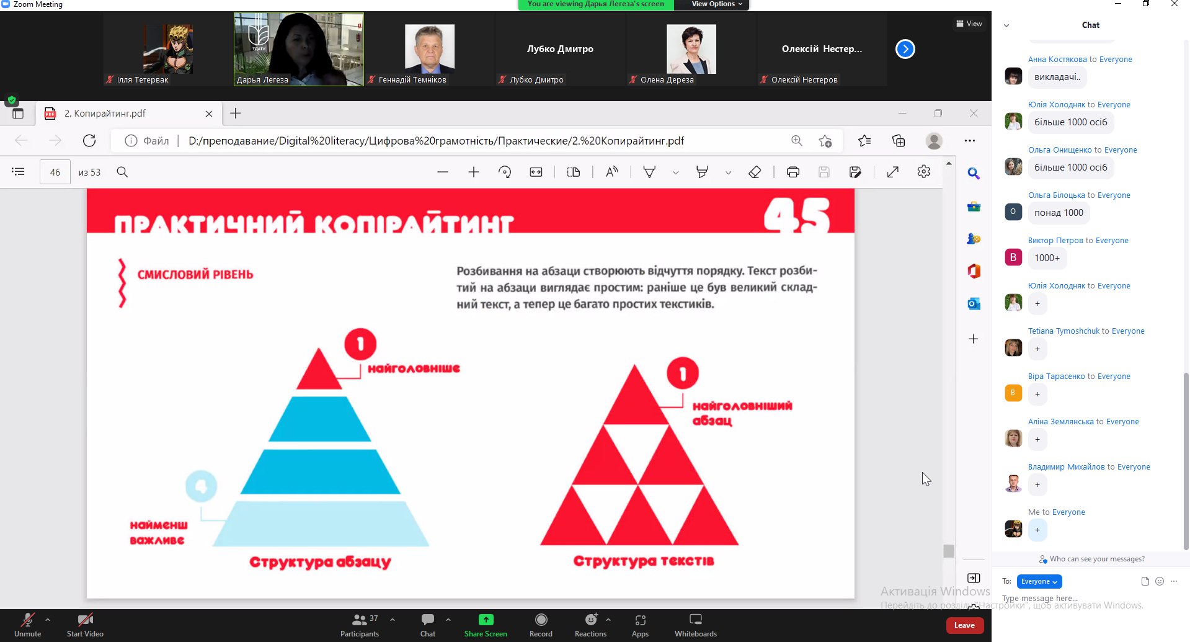Viewport: 1190px width, 642px height.
Task: Click the View button in Zoom
Action: (969, 24)
